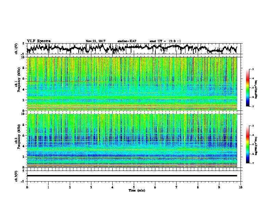The image size is (271, 210).
Task: Click time axis tick label '8'
Action: pos(198,187)
